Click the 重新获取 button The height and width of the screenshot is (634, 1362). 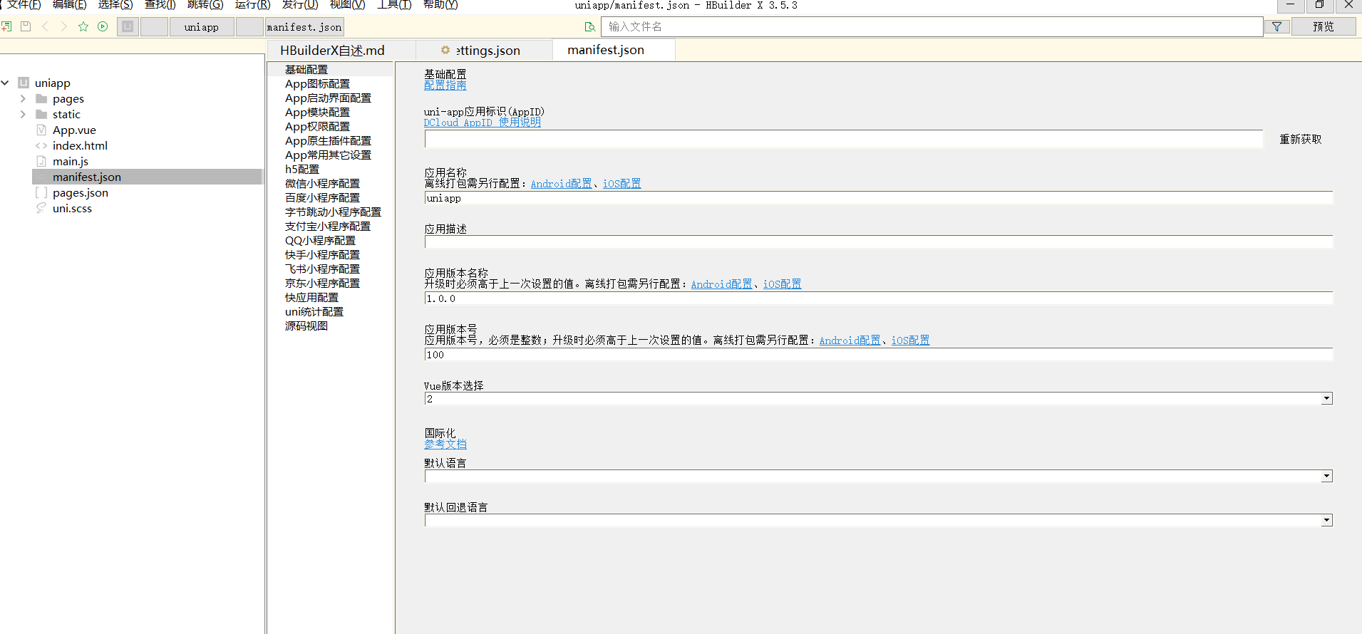click(1300, 139)
